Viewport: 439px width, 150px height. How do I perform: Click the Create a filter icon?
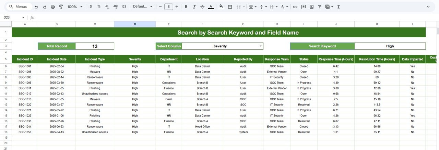(320, 7)
